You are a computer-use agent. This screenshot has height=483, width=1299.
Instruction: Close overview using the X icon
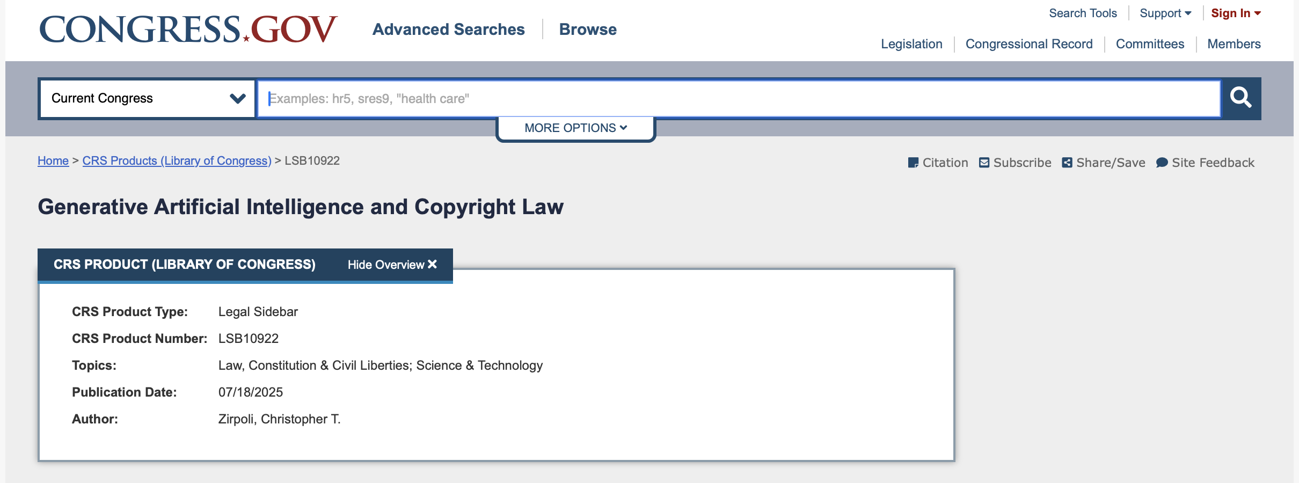(433, 264)
